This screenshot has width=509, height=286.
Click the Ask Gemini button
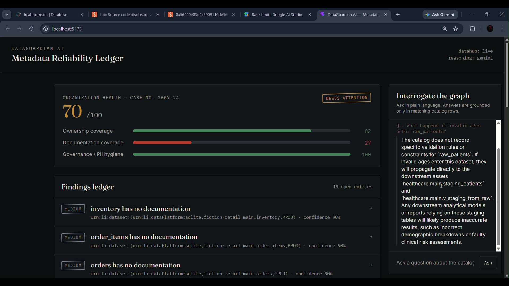tap(440, 15)
